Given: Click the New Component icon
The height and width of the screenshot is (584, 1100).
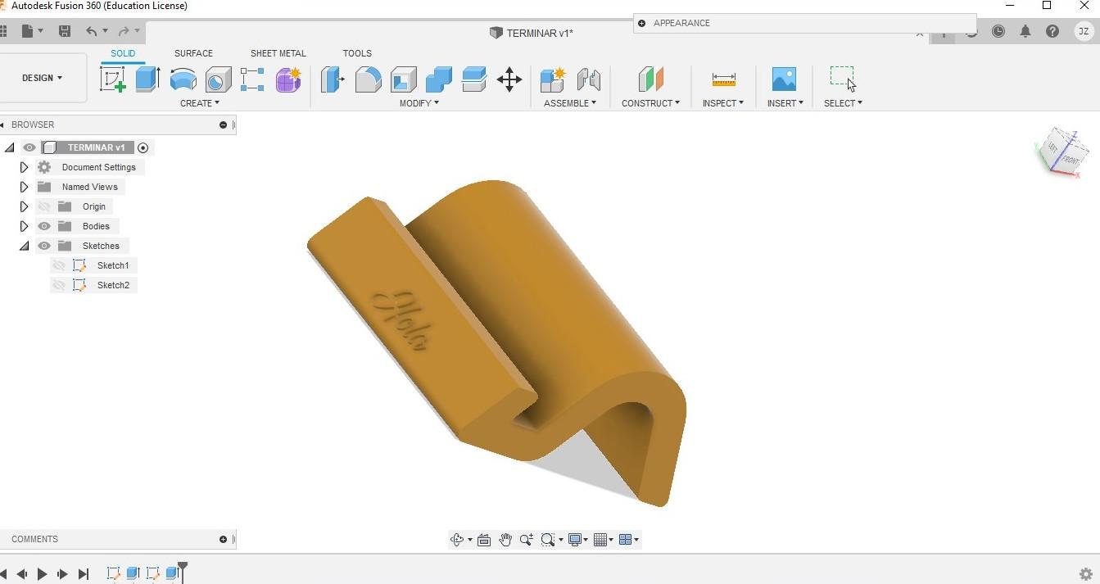Looking at the screenshot, I should click(553, 79).
